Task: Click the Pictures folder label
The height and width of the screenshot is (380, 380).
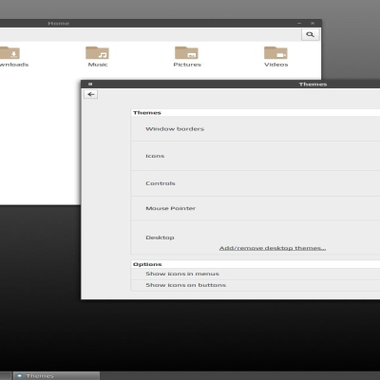Action: (187, 65)
